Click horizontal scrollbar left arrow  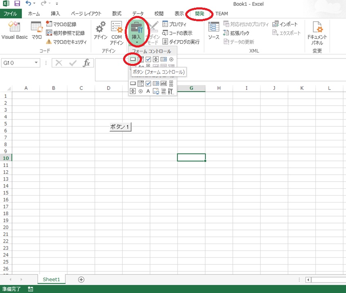click(x=308, y=280)
